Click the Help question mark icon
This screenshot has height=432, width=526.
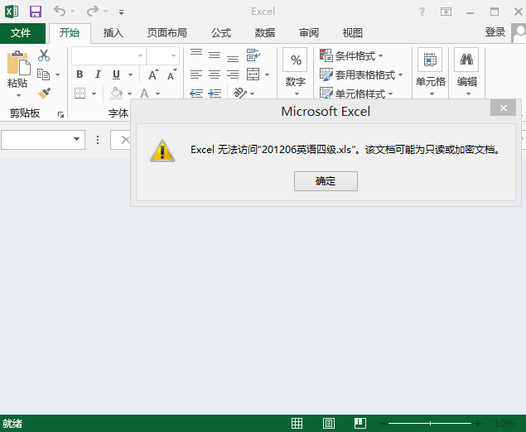[422, 12]
